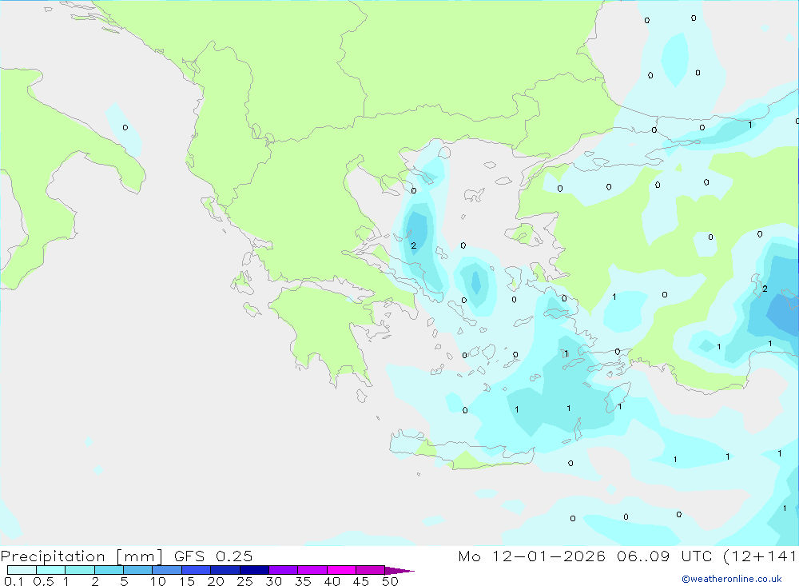Select the 30–35 mm purple legend swatch
Screen dimensions: 799x586
(284, 570)
